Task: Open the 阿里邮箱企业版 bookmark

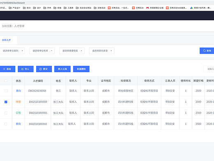Action: pos(155,8)
